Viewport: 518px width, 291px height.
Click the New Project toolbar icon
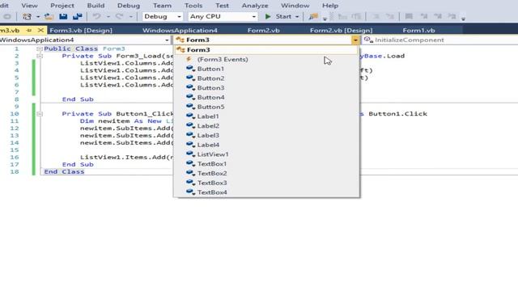pos(27,16)
